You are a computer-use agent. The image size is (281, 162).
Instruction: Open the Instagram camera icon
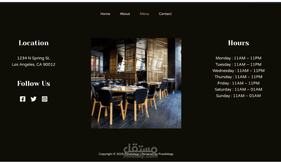pos(45,99)
